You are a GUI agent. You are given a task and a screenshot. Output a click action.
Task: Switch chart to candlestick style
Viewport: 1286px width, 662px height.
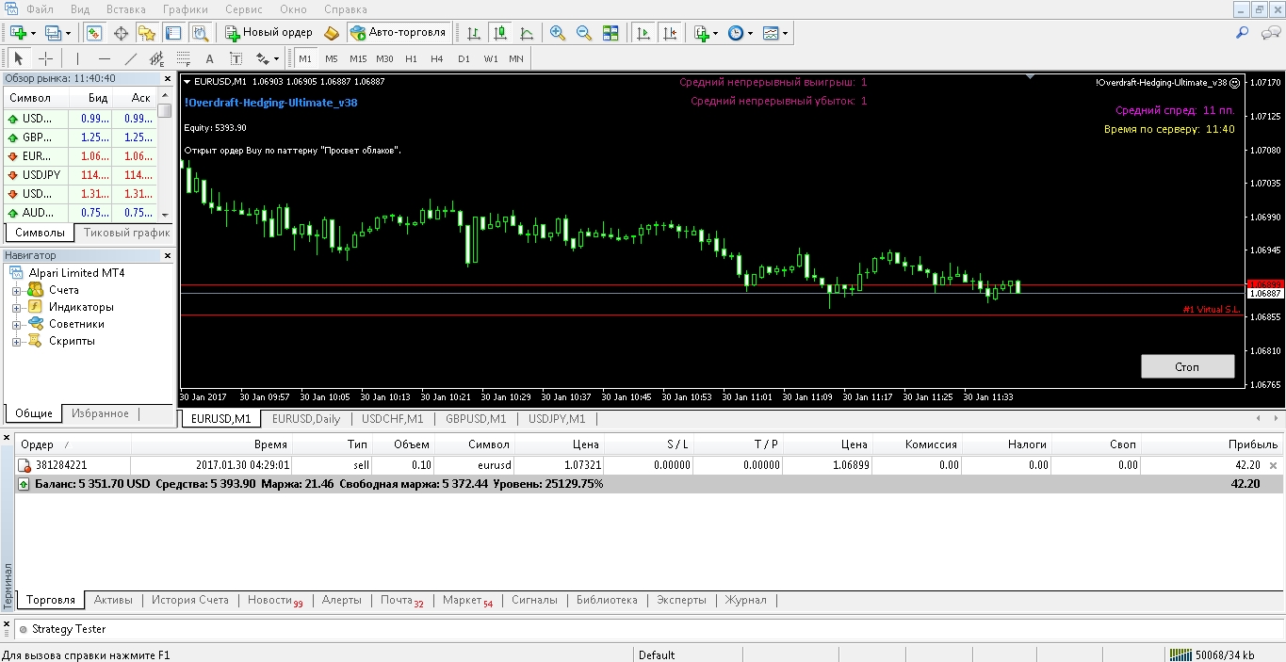pyautogui.click(x=500, y=33)
